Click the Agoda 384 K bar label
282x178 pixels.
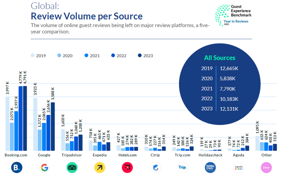coord(247,138)
